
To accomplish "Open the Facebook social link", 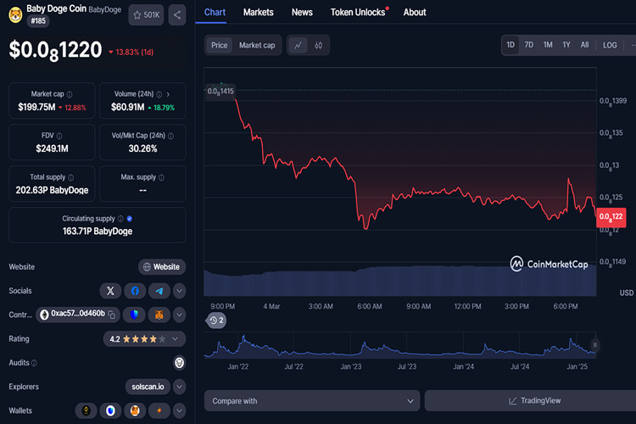I will click(135, 291).
